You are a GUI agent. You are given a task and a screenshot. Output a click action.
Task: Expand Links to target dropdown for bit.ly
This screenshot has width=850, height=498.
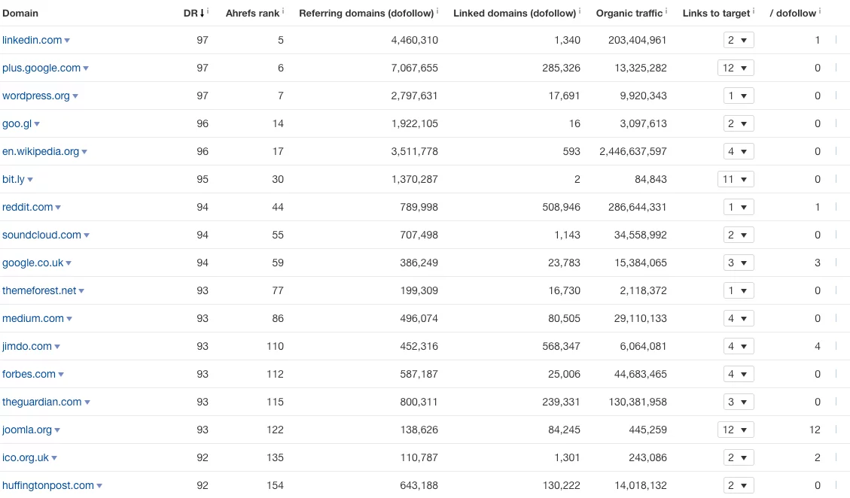[736, 180]
